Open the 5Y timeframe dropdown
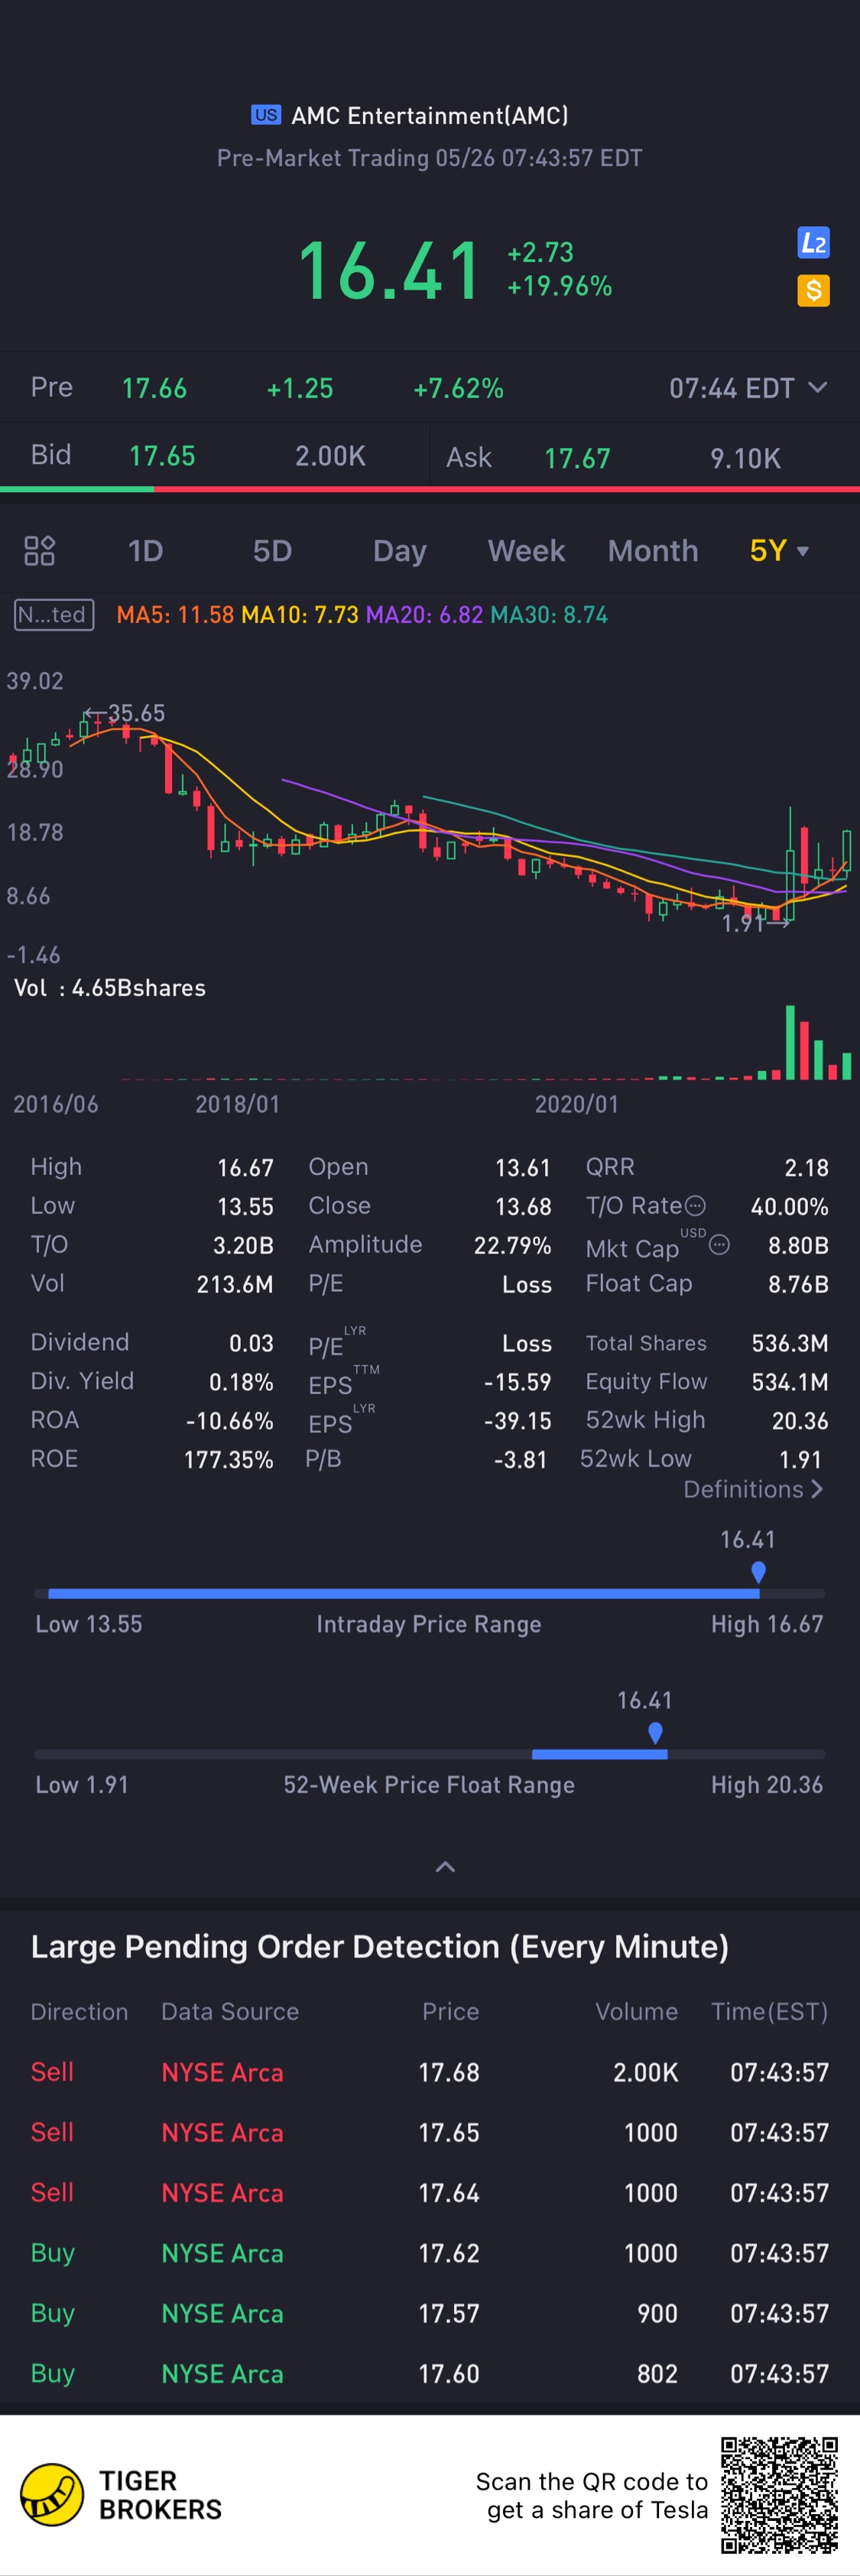This screenshot has width=860, height=2576. (779, 550)
